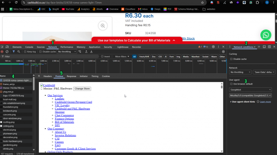277x155 pixels.
Task: Click Bill of Materials templates banner
Action: click(x=137, y=40)
